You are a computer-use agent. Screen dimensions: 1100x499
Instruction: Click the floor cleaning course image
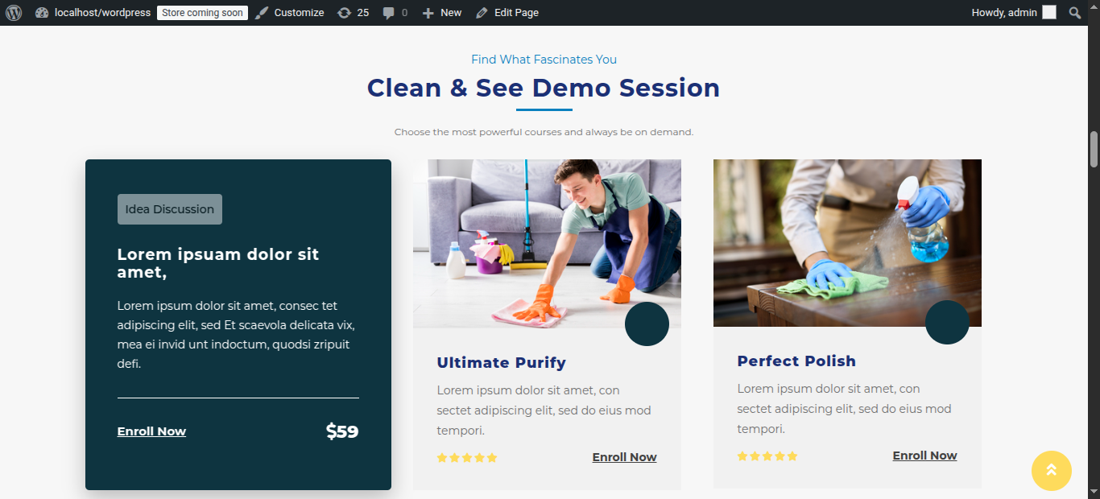[x=547, y=244]
